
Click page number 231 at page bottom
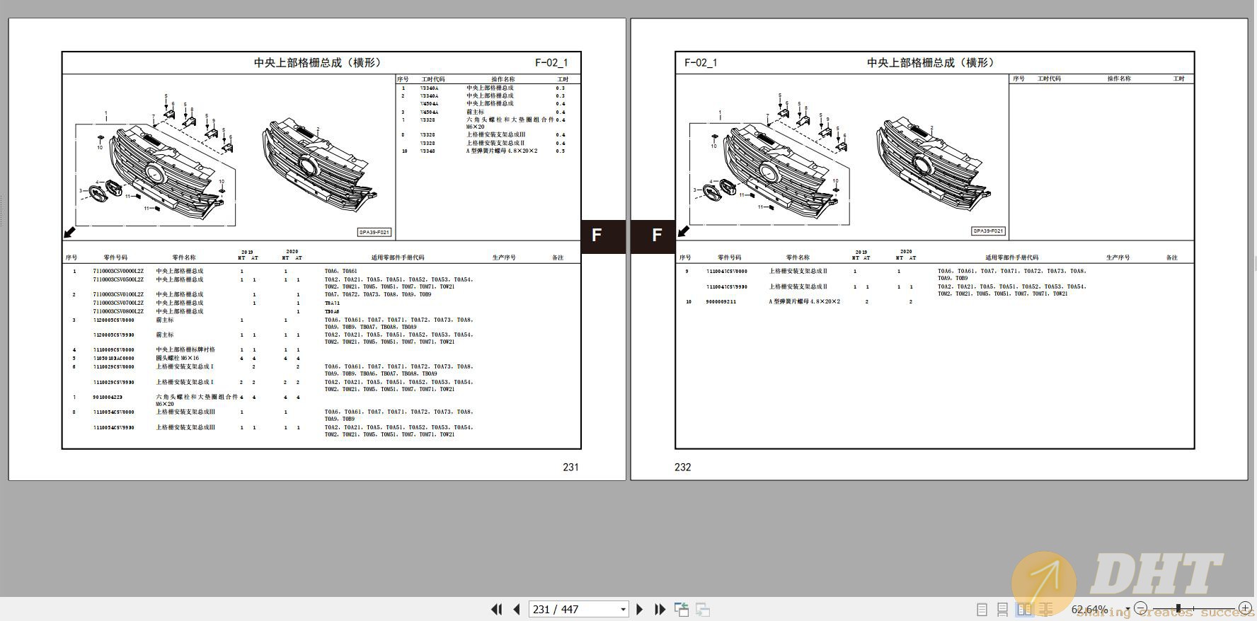point(570,467)
